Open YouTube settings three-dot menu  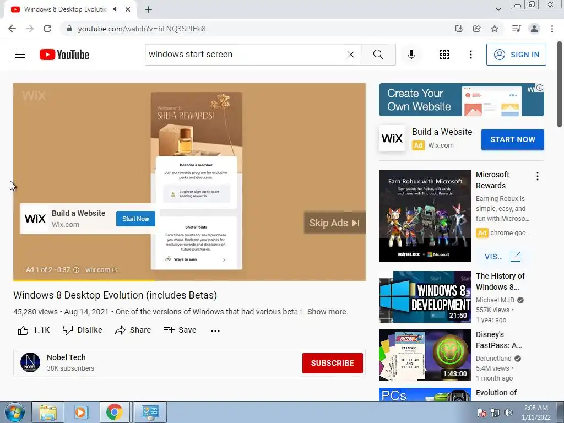pos(471,55)
